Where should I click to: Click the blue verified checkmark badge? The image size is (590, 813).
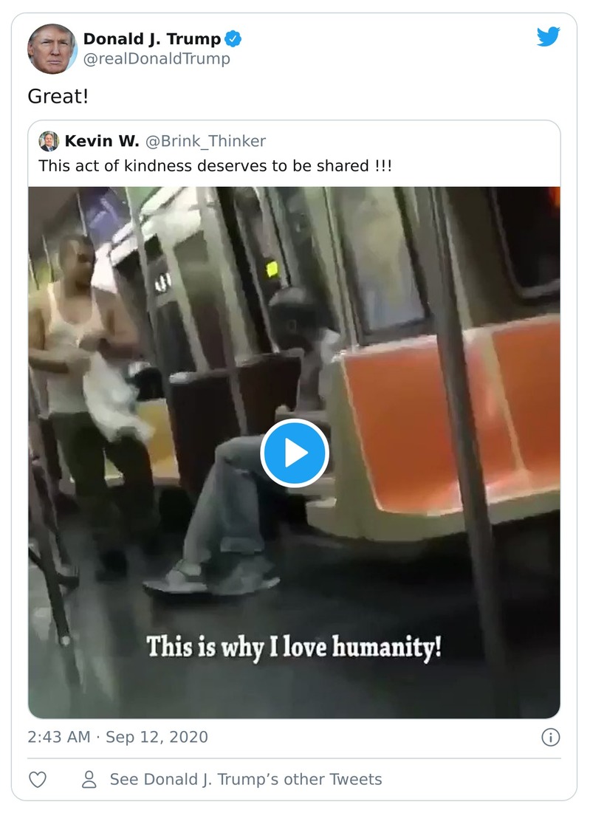click(x=233, y=39)
